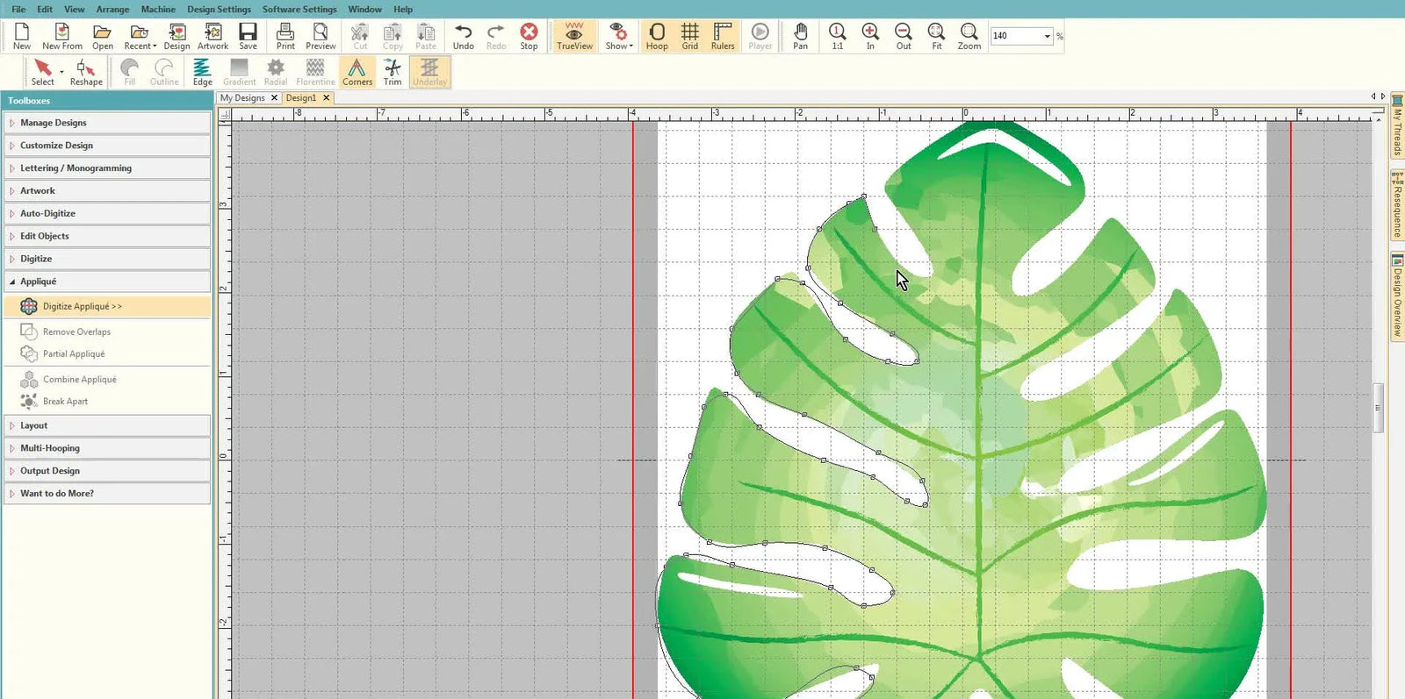The height and width of the screenshot is (699, 1405).
Task: Collapse the Appliqué toolbox
Action: (x=107, y=282)
